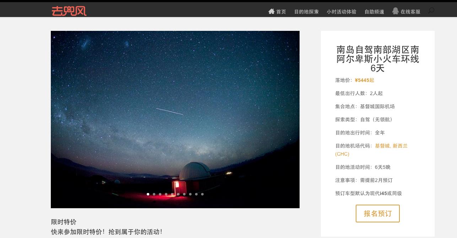The width and height of the screenshot is (457, 238).
Task: Select the second slideshow dot
Action: point(154,194)
